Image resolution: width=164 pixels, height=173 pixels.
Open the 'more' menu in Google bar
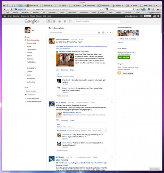[50, 16]
